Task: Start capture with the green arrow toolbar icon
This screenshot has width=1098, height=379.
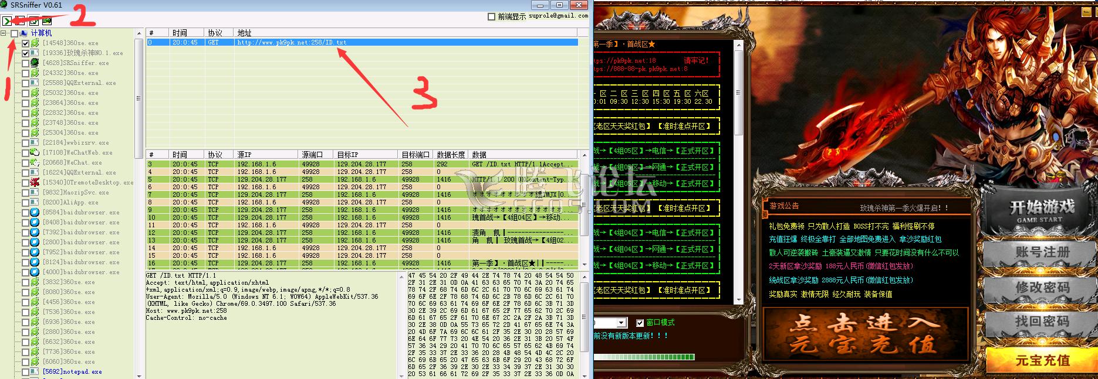Action: pos(6,21)
